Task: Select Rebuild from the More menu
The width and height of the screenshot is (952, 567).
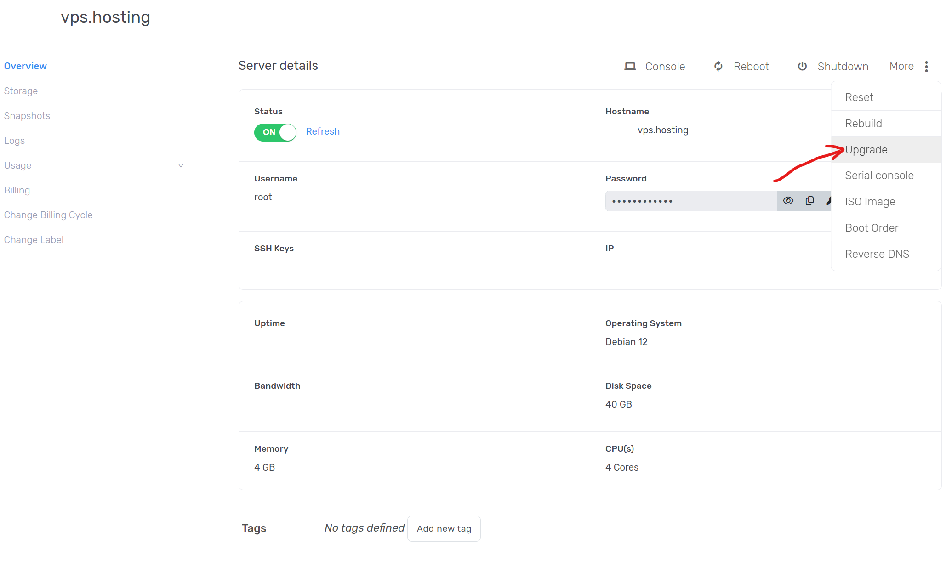Action: 863,124
